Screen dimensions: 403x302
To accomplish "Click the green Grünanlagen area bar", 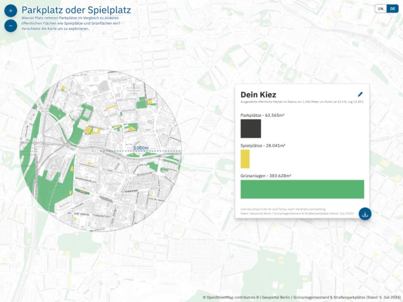I will [x=302, y=189].
